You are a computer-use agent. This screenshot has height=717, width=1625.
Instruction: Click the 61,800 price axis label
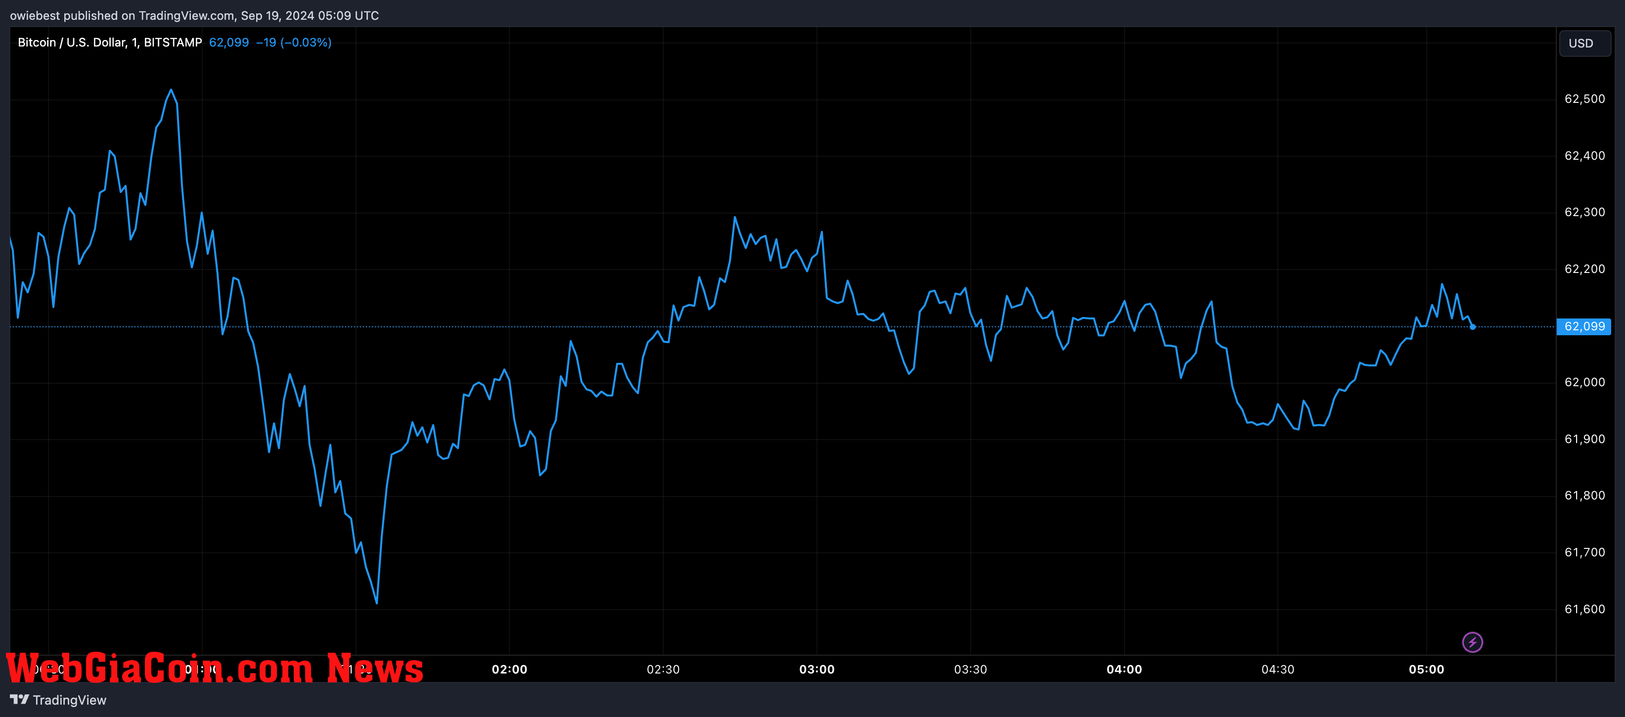(x=1584, y=495)
